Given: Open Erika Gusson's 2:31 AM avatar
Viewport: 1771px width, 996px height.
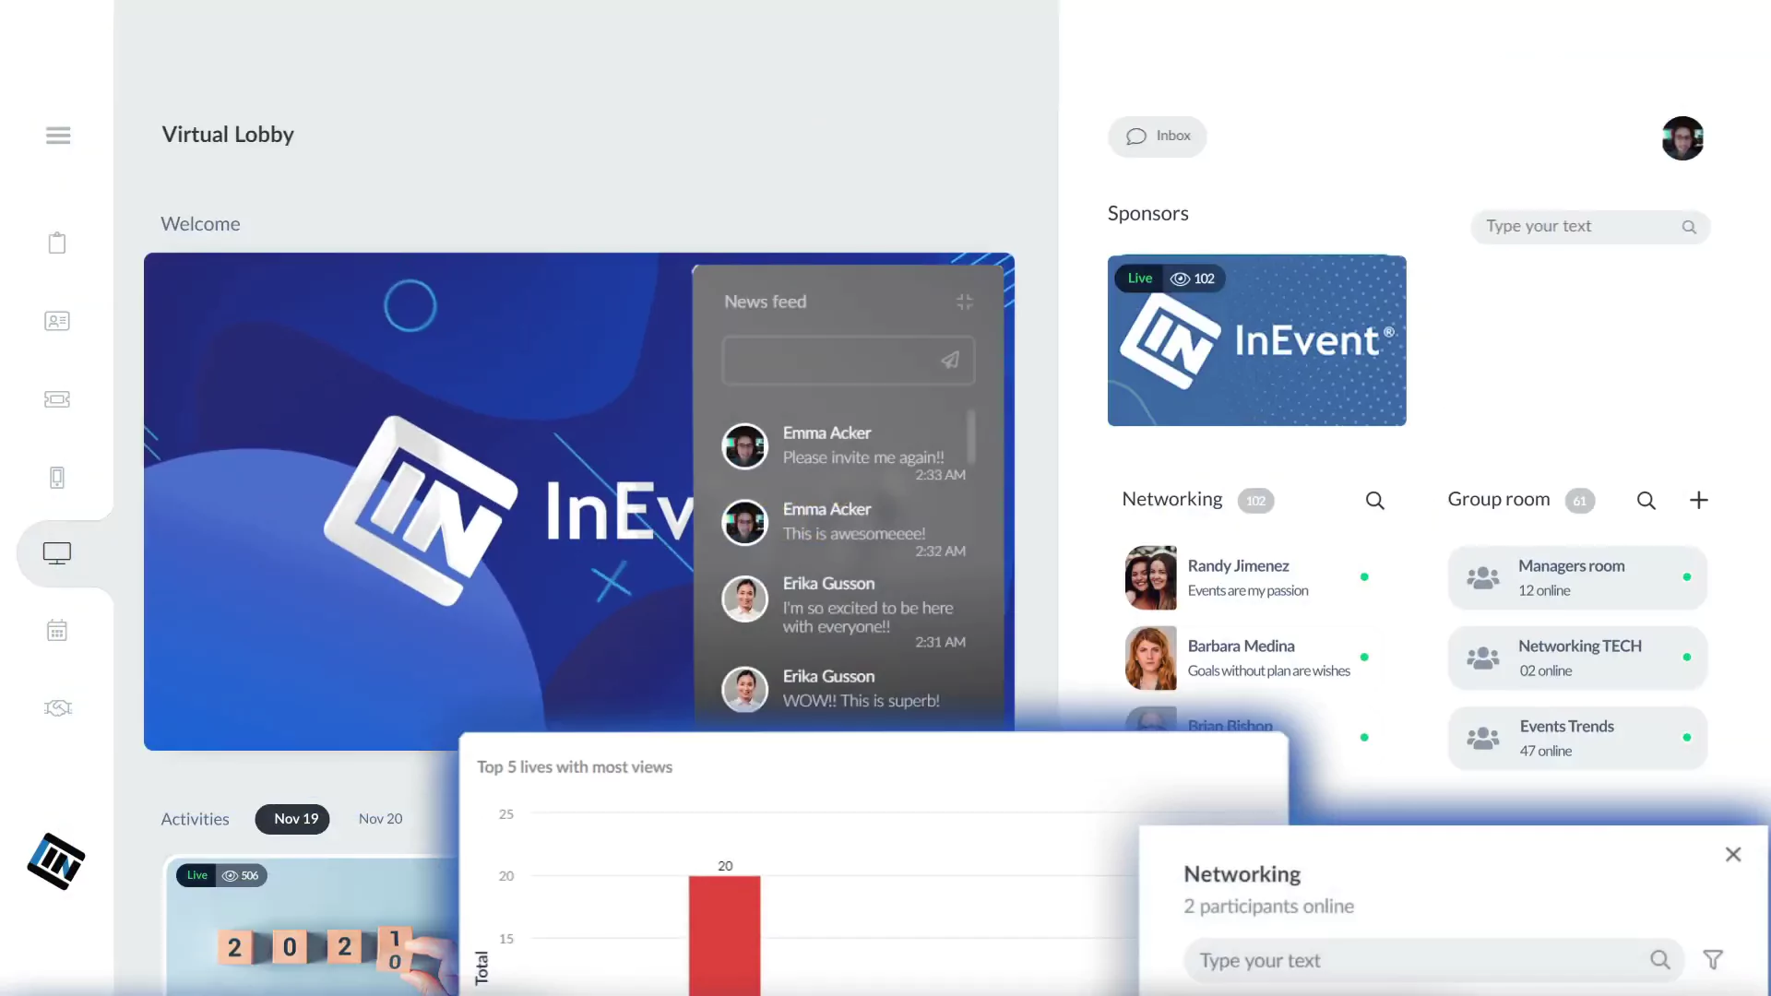Looking at the screenshot, I should [744, 599].
